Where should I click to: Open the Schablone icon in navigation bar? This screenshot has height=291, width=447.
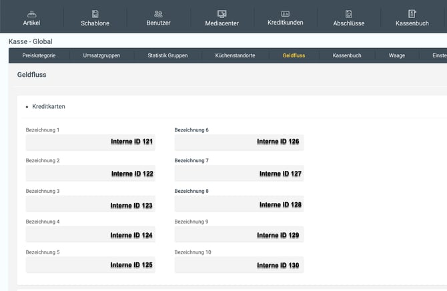click(95, 13)
